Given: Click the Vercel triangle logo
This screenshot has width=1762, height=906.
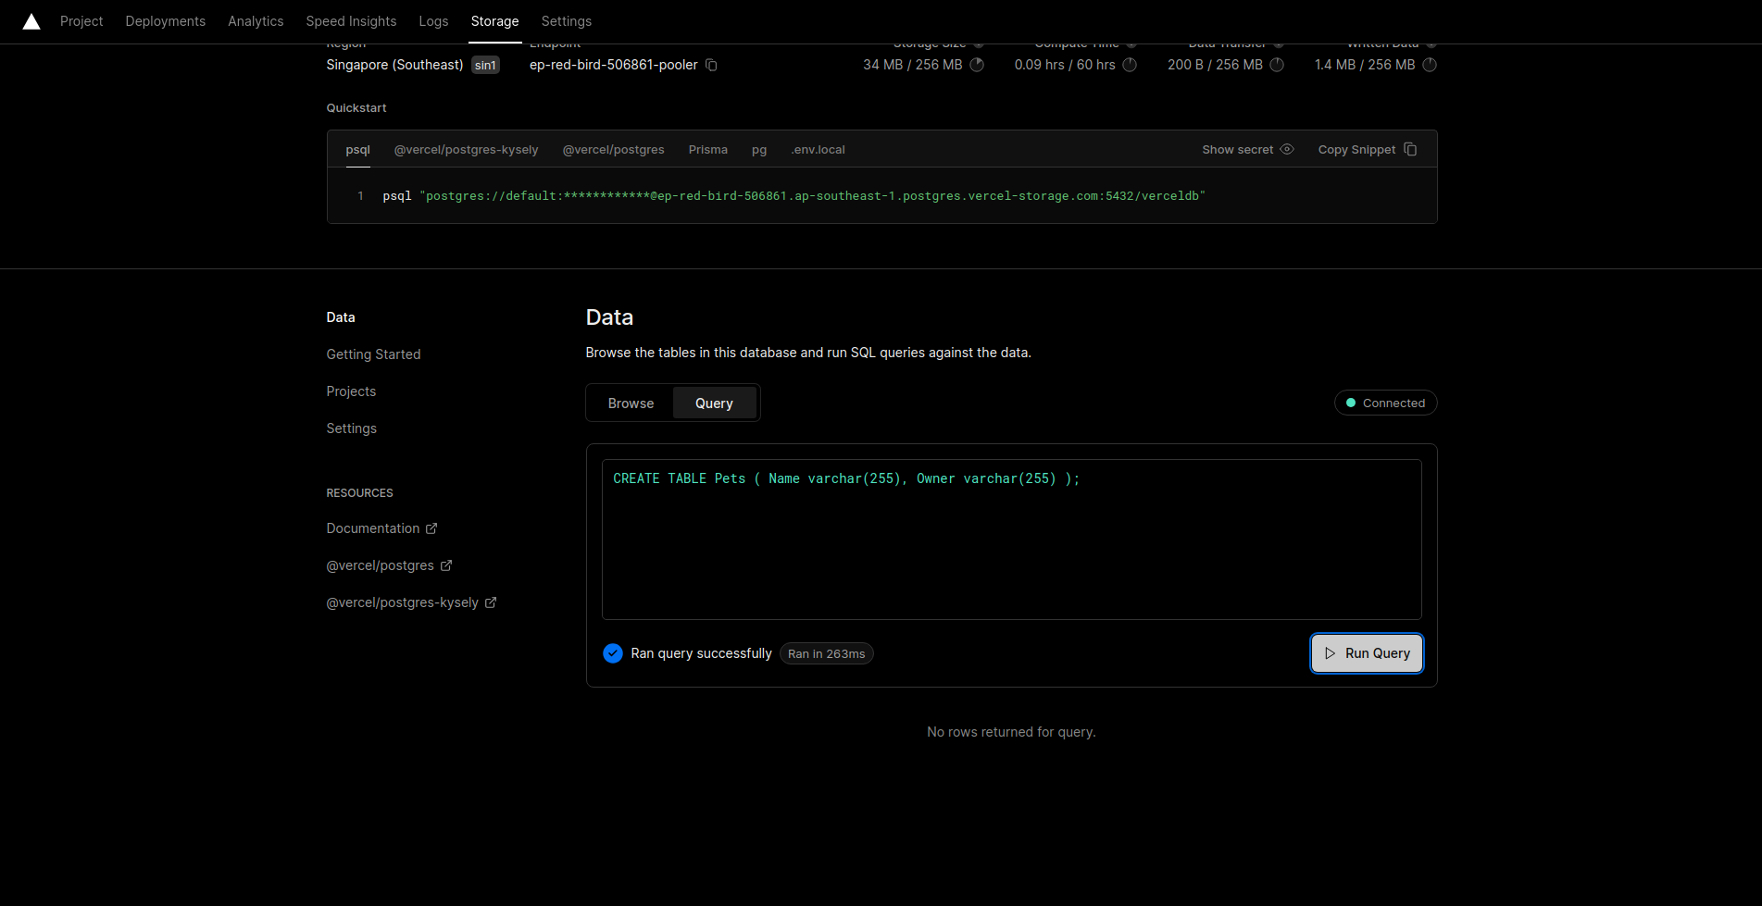Looking at the screenshot, I should point(31,21).
